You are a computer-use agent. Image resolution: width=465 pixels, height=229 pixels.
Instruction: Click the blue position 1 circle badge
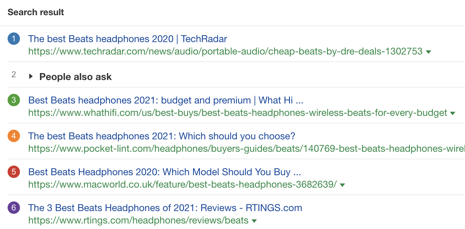tap(14, 39)
